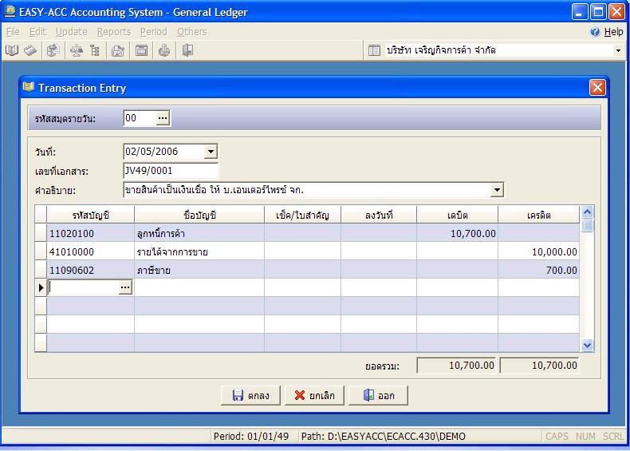The height and width of the screenshot is (451, 630).
Task: Click the balance scales toolbar icon
Action: (x=77, y=51)
